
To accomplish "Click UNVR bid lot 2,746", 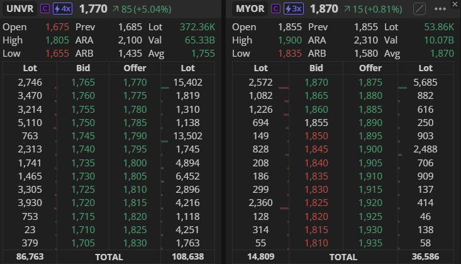I will 30,83.
